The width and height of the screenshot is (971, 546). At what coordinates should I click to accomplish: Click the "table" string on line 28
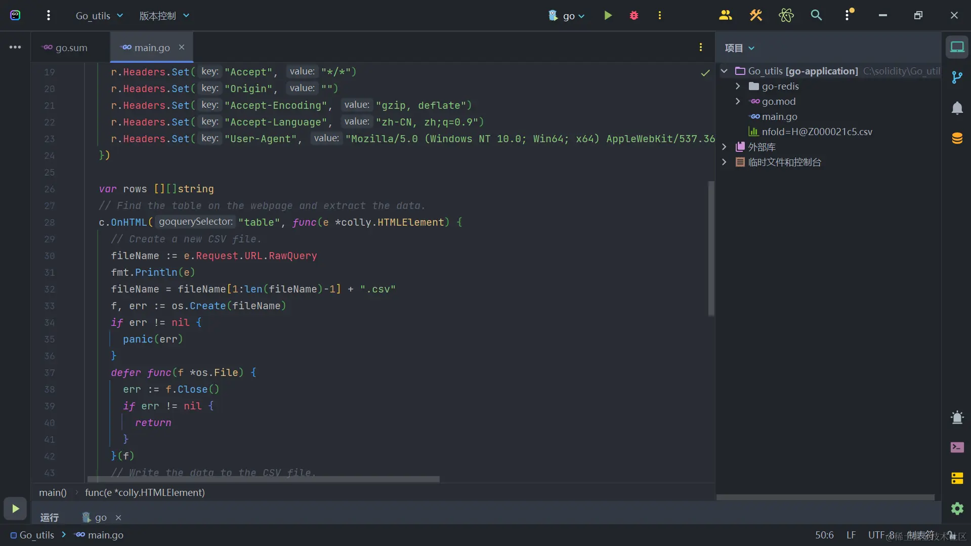point(259,222)
